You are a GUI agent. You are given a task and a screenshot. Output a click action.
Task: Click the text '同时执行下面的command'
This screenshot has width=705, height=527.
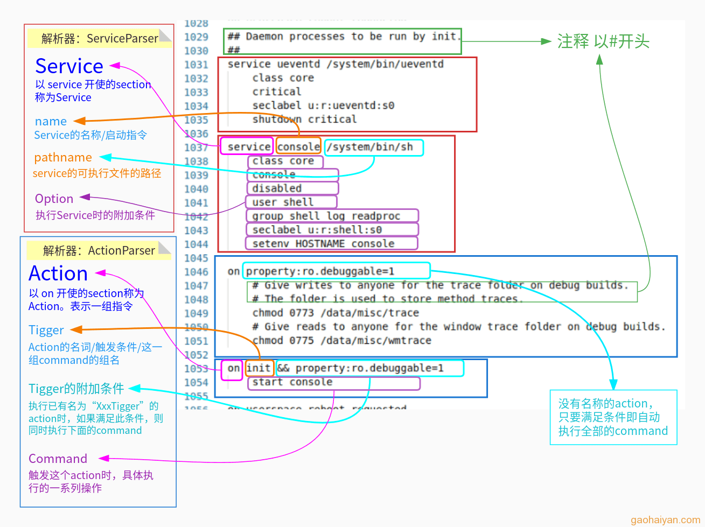[x=85, y=431]
